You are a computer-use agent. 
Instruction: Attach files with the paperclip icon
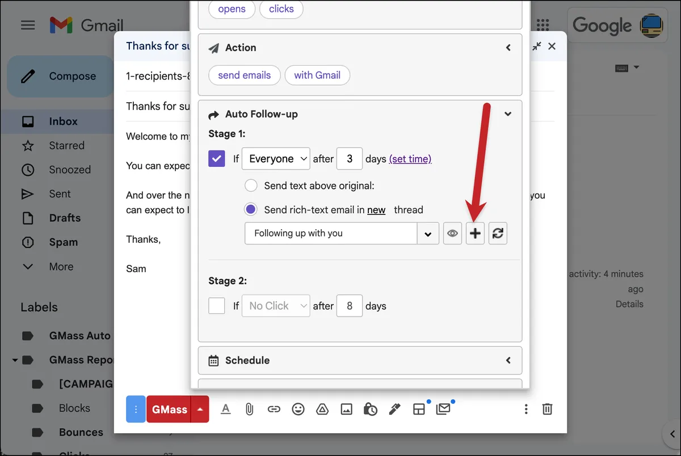[x=249, y=409]
